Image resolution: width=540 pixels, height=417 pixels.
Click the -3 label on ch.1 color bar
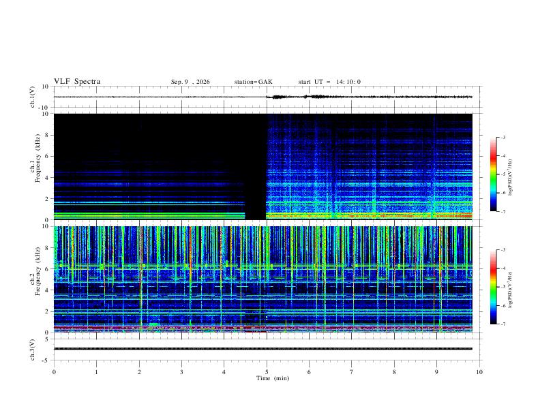coord(502,138)
